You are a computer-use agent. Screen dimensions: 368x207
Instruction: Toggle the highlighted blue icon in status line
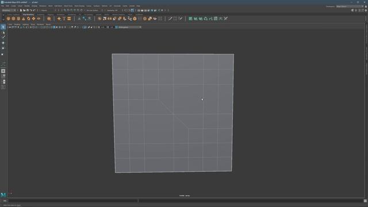(133, 10)
